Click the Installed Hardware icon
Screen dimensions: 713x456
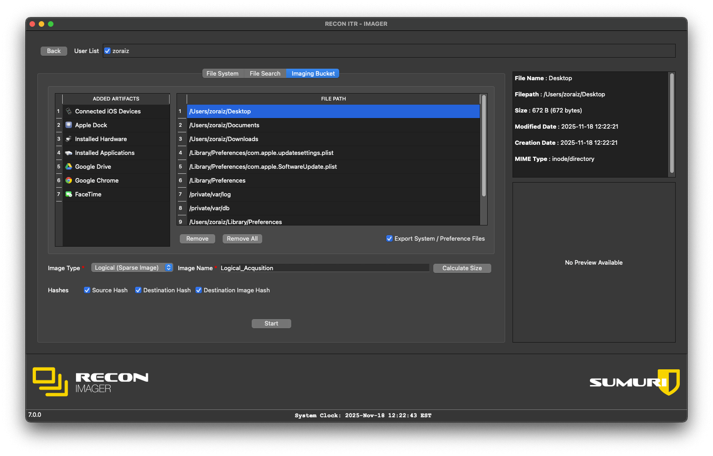[x=69, y=139]
